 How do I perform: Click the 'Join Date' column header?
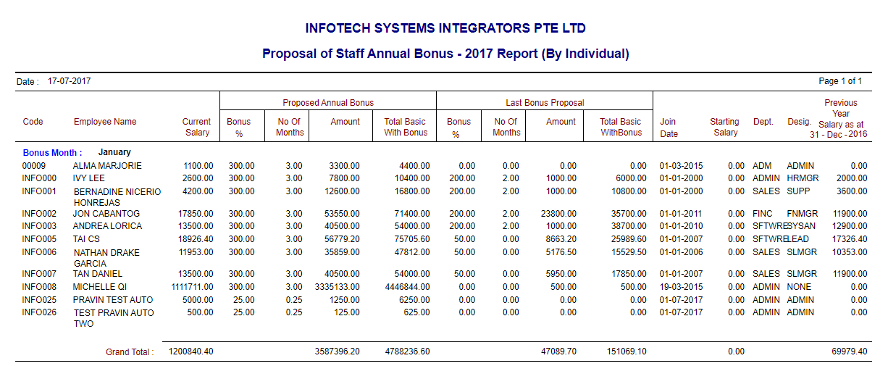pyautogui.click(x=669, y=127)
